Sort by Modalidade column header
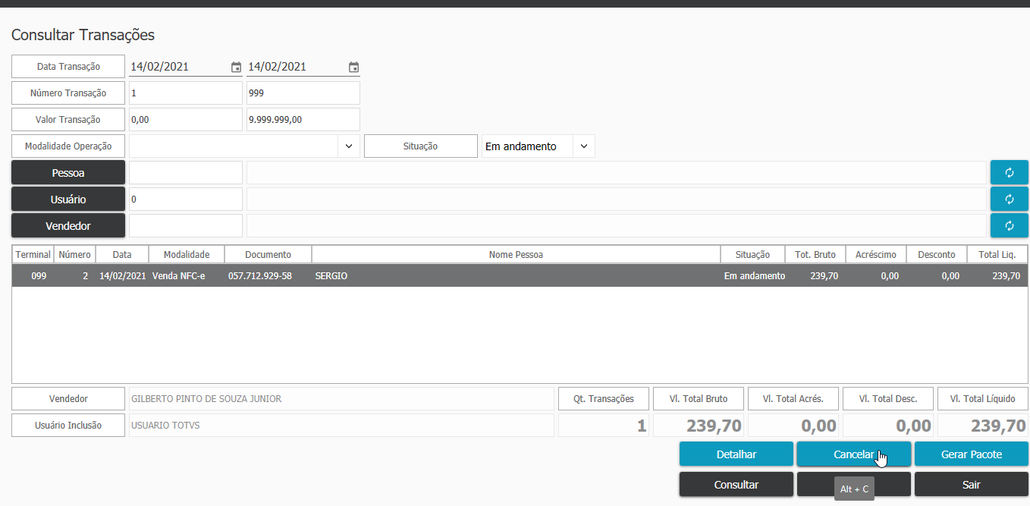1030x506 pixels. (187, 254)
